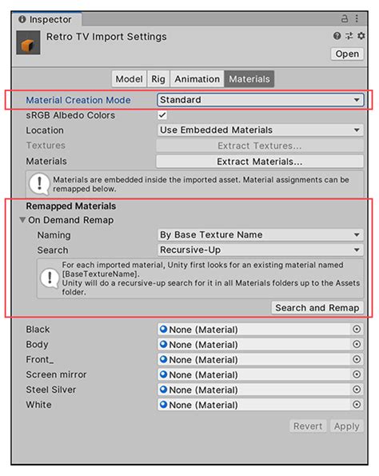Viewport: 379px width, 476px height.
Task: Open the Search dropdown set to Recursive-Up
Action: [x=260, y=250]
